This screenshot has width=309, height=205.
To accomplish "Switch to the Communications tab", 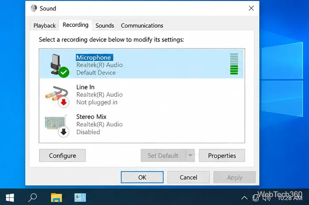I will (142, 26).
